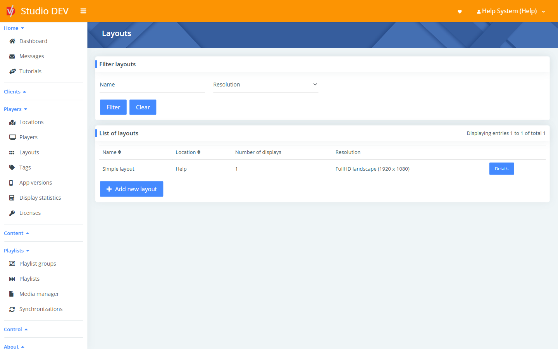Click the Dashboard home icon
558x349 pixels.
[12, 41]
